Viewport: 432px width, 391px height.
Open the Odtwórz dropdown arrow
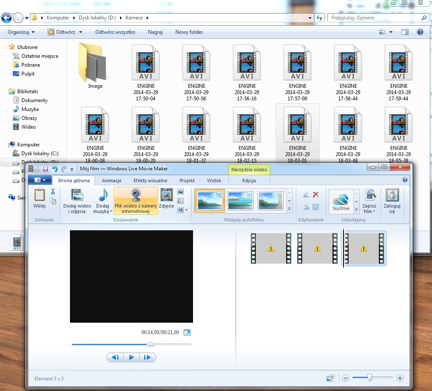click(x=81, y=32)
